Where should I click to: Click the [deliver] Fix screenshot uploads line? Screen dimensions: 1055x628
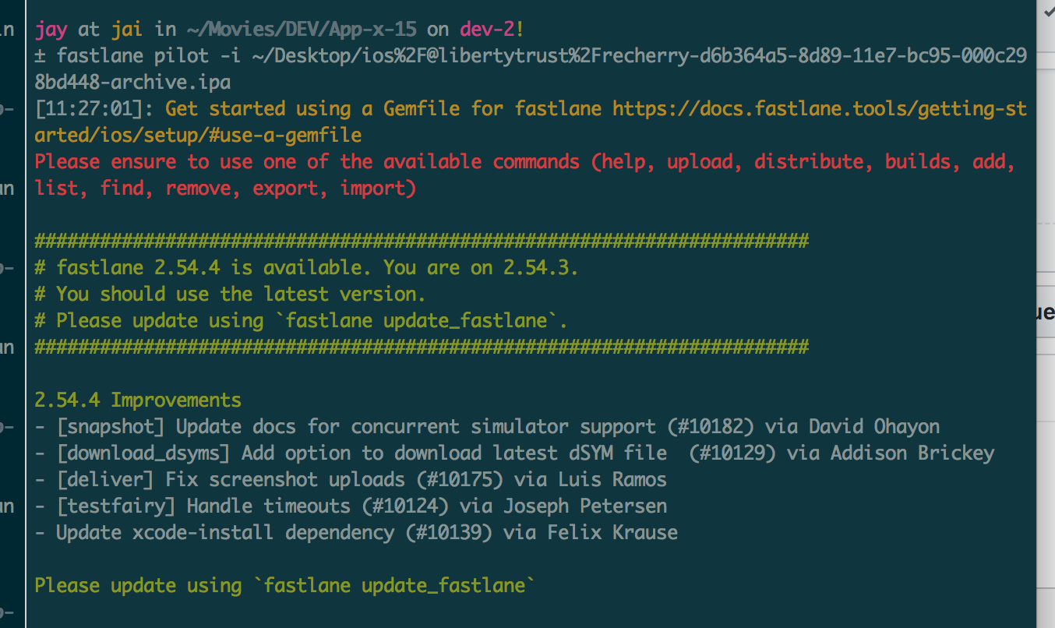click(351, 480)
